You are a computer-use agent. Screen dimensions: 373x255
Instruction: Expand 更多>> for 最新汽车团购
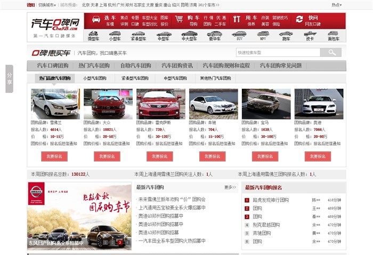click(x=230, y=188)
